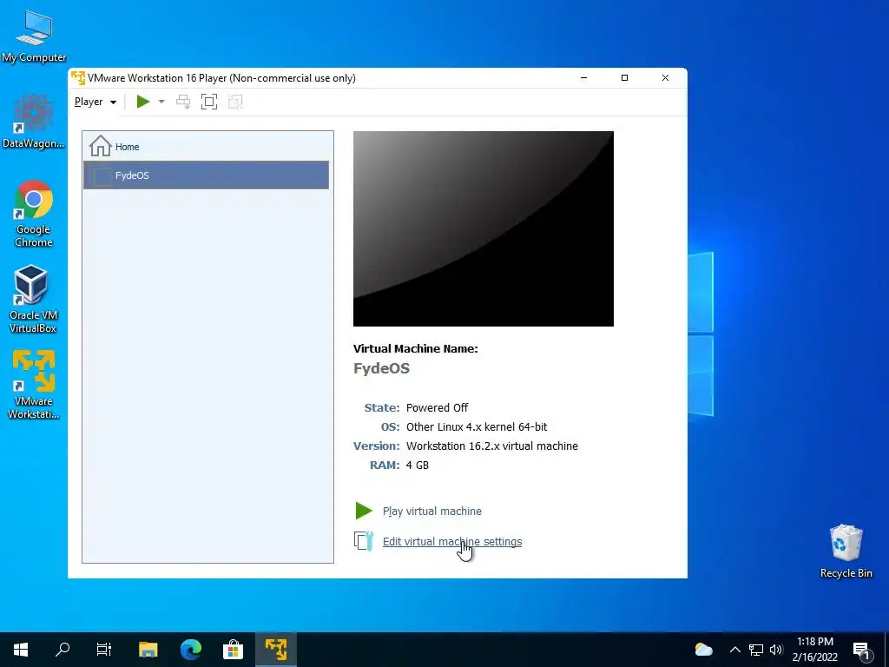Open the Player menu dropdown
Viewport: 889px width, 667px height.
click(x=95, y=102)
